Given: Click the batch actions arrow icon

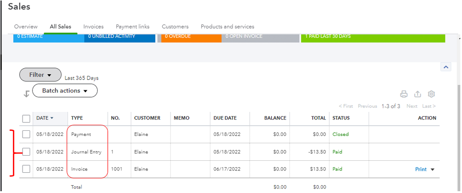Looking at the screenshot, I should click(x=26, y=94).
